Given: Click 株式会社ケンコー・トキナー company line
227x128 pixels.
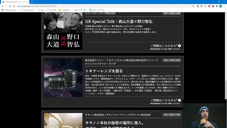Looking at the screenshot, I should pos(121,62).
